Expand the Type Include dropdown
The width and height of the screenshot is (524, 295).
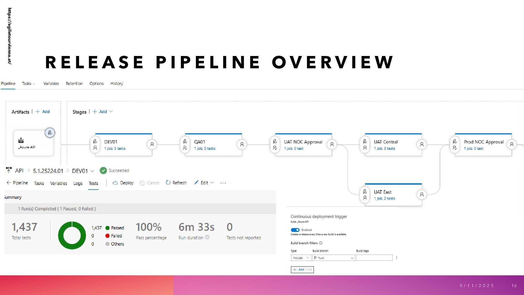[301, 258]
